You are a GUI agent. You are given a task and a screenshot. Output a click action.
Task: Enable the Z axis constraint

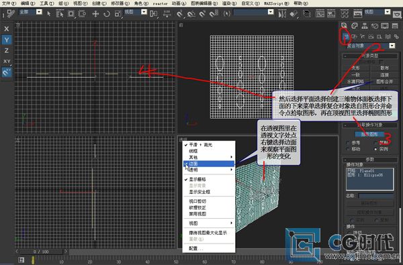[7, 50]
